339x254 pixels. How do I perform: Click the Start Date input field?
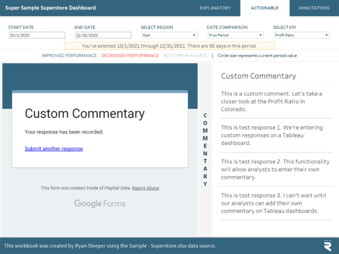37,35
